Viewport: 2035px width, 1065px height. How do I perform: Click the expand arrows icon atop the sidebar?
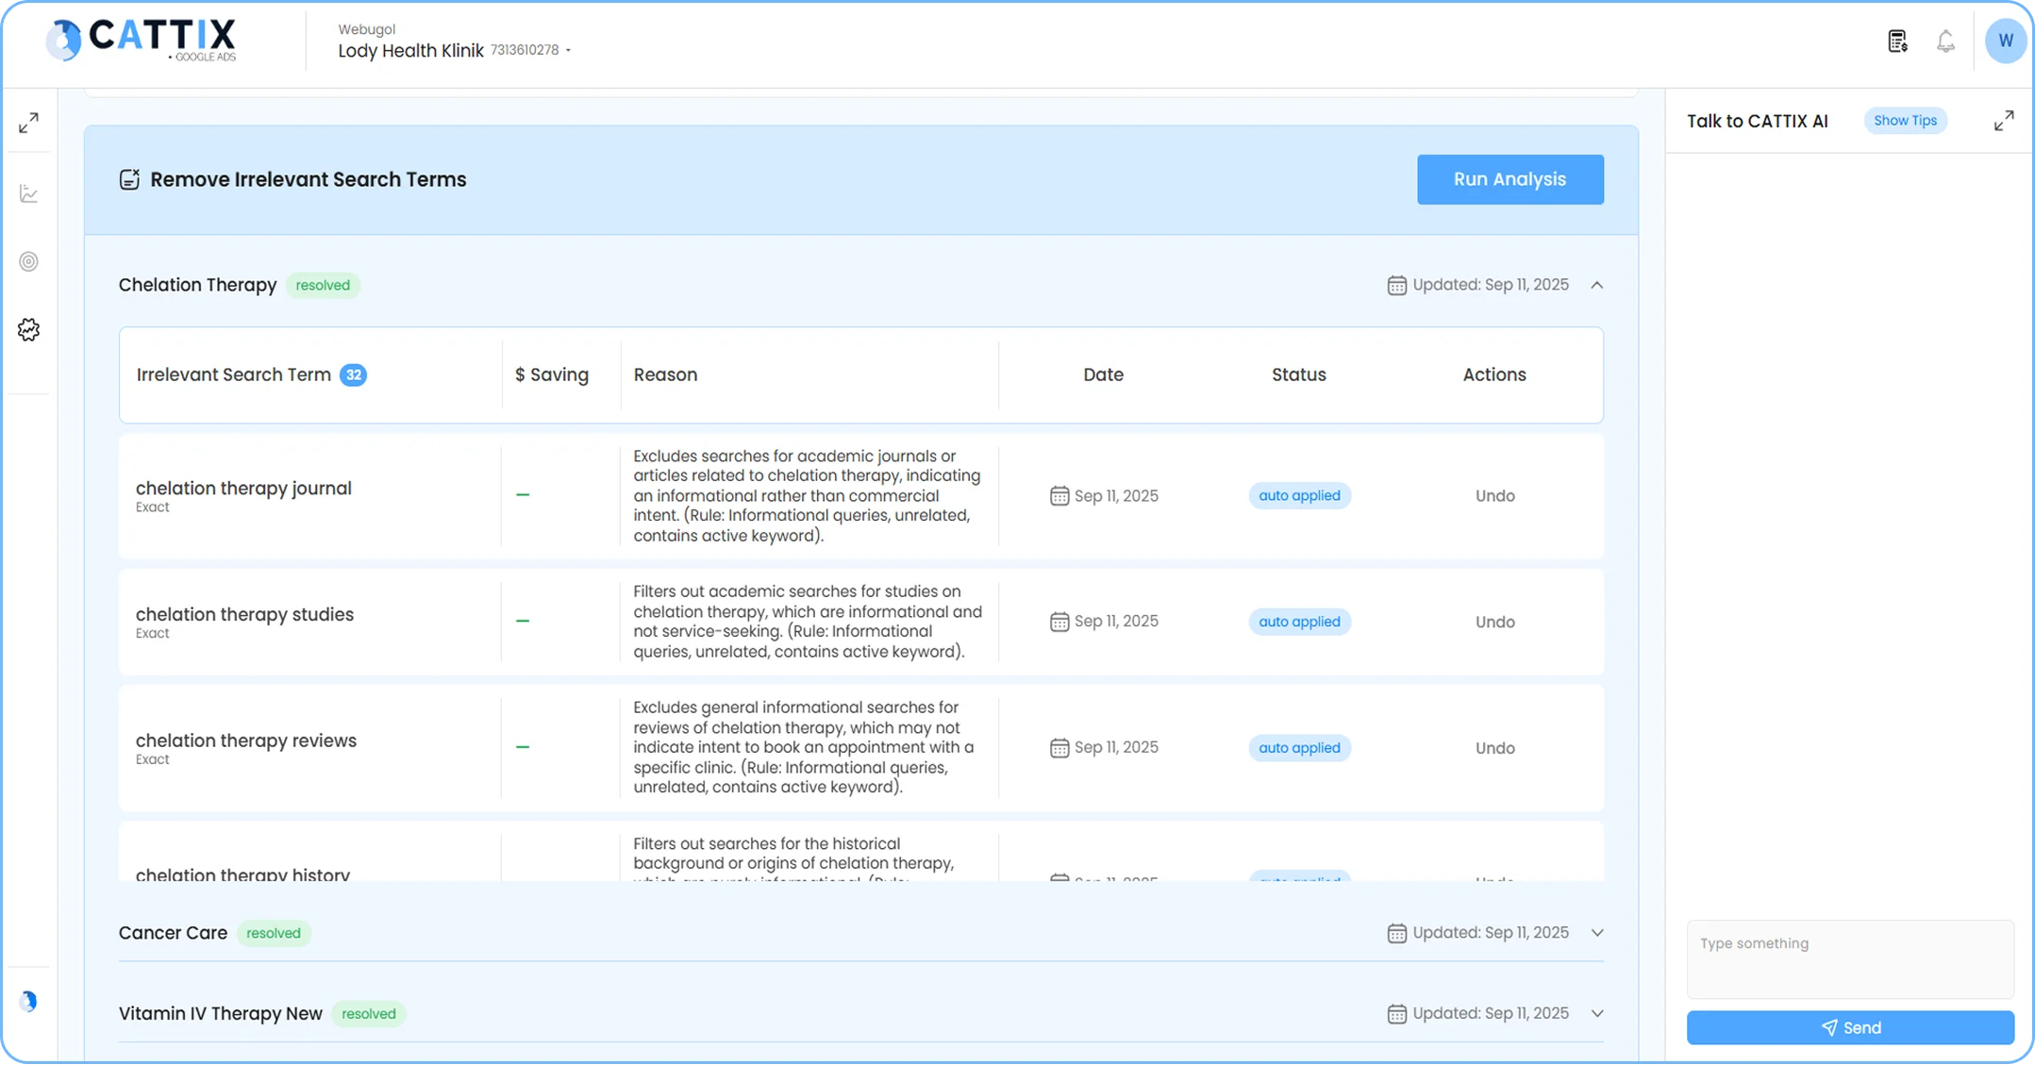[28, 123]
